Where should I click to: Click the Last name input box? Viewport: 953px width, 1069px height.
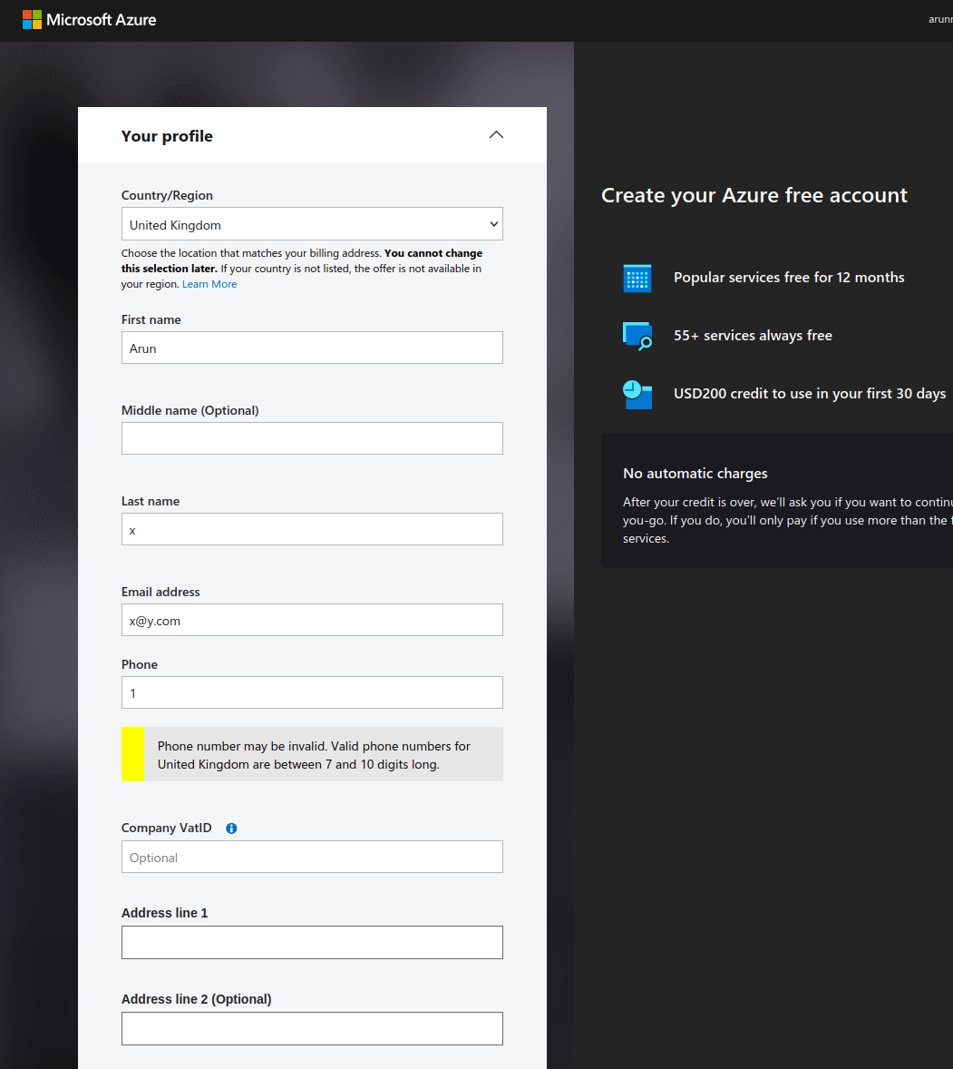pyautogui.click(x=312, y=529)
